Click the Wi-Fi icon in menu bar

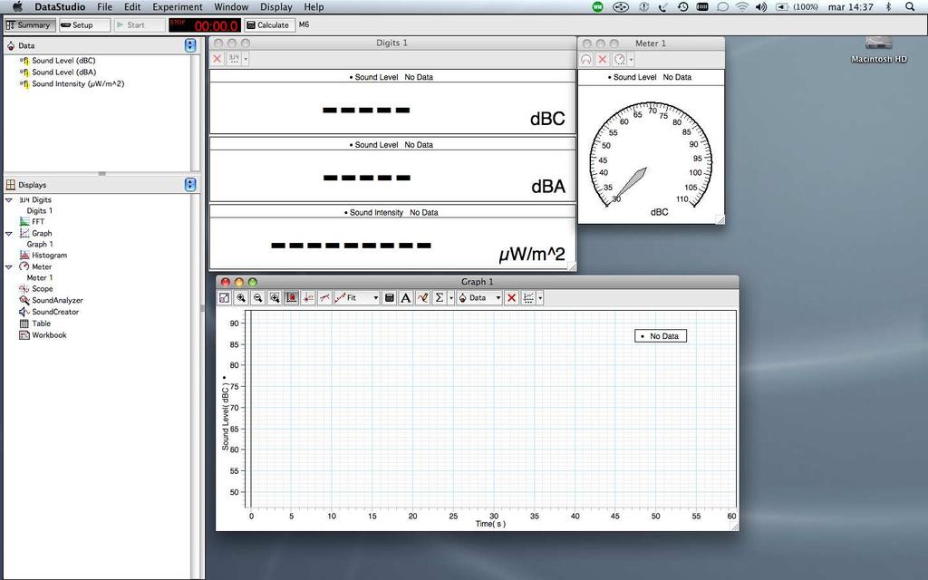click(x=741, y=7)
